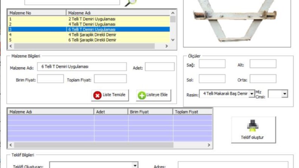Image resolution: width=299 pixels, height=168 pixels.
Task: Focus the Adet input field
Action: point(159,67)
